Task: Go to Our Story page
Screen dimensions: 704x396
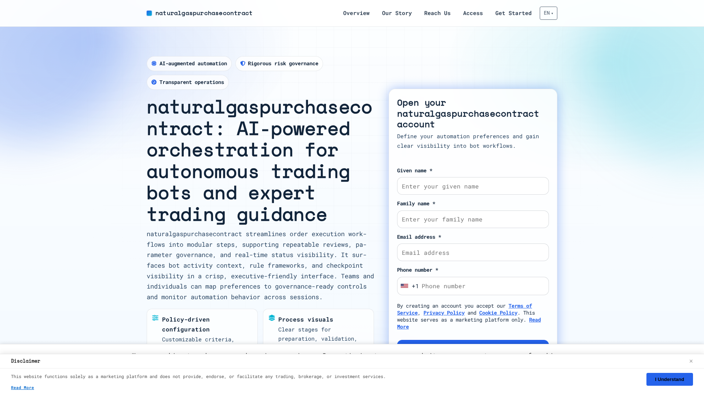Action: pos(397,13)
